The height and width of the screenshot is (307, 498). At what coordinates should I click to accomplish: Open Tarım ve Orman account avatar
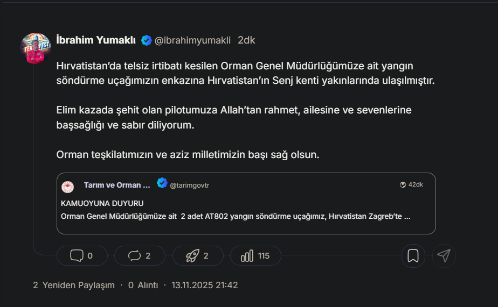point(68,187)
